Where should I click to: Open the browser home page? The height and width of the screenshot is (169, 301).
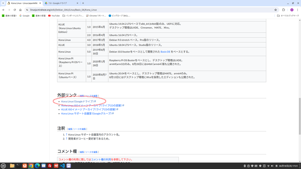20,10
